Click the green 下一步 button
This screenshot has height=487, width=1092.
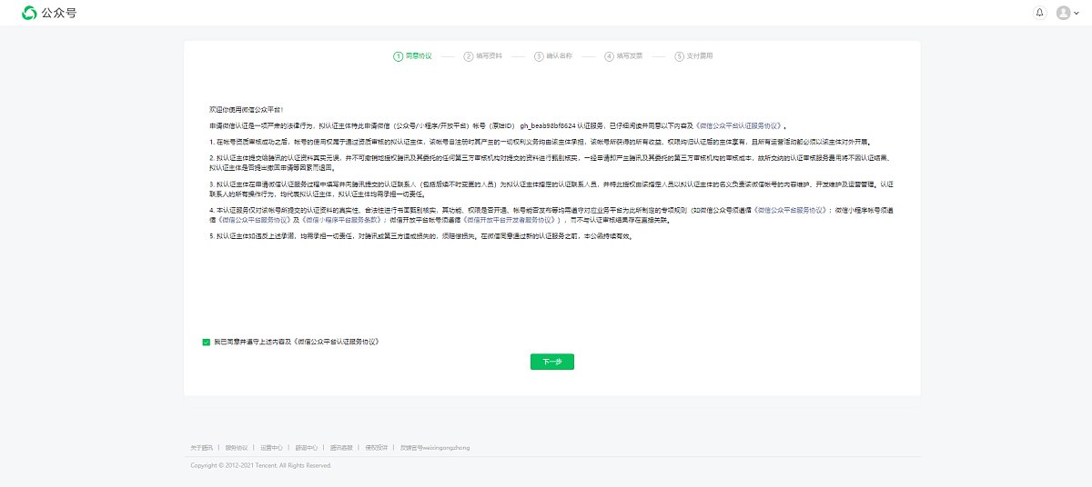pyautogui.click(x=552, y=362)
